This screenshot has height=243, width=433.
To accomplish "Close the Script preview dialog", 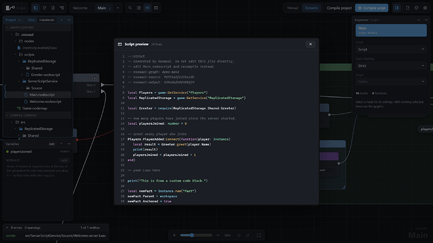I will coord(311,44).
